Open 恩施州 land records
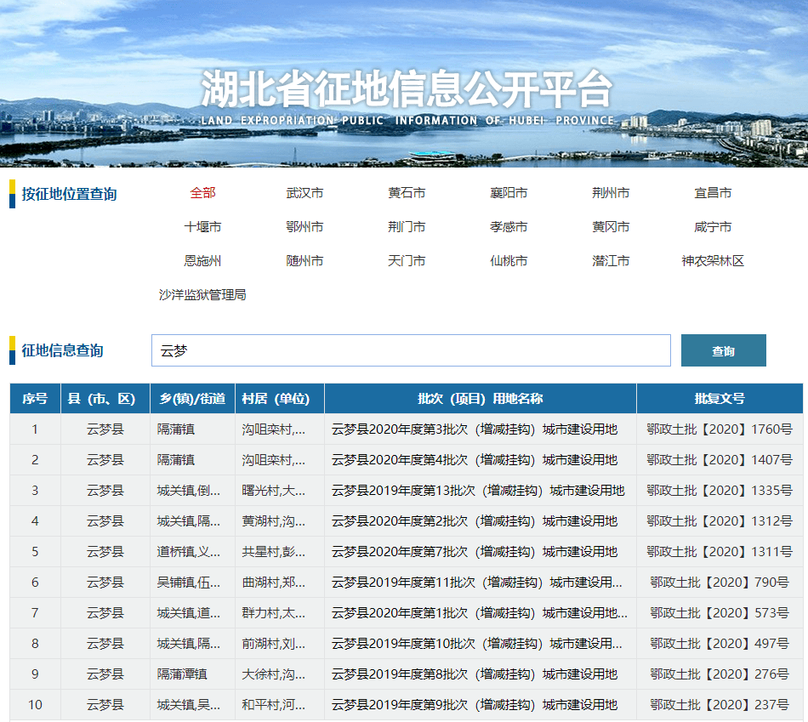Viewport: 808px width, 722px height. (202, 261)
